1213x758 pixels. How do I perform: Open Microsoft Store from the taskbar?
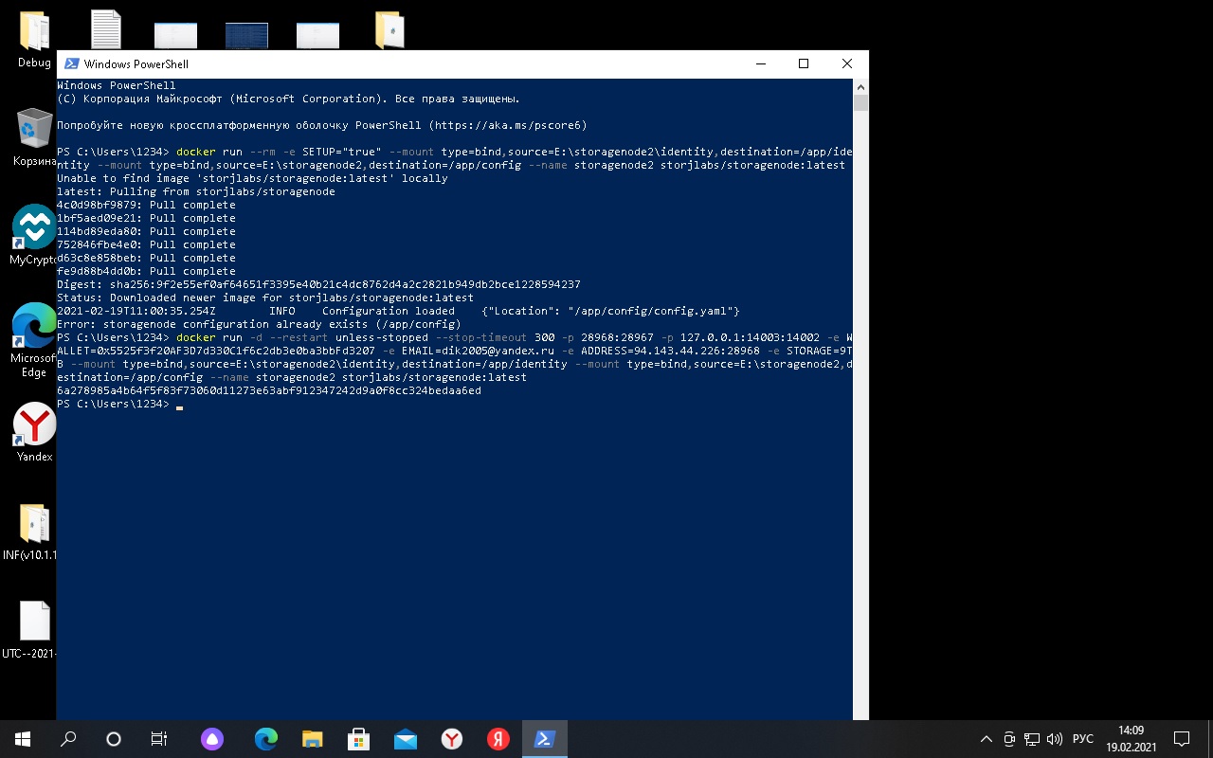[x=358, y=739]
